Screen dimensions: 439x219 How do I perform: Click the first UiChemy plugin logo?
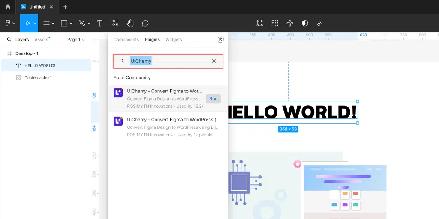[118, 92]
